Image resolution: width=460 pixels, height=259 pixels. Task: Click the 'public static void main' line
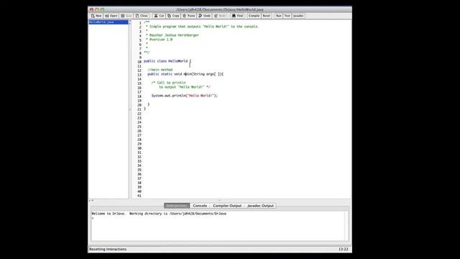(185, 74)
